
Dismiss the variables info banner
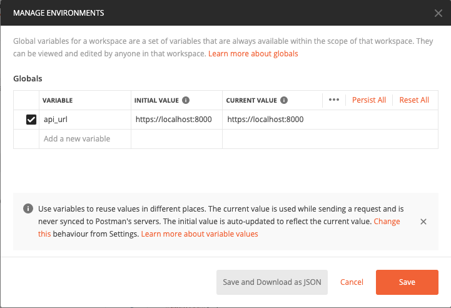pos(423,222)
